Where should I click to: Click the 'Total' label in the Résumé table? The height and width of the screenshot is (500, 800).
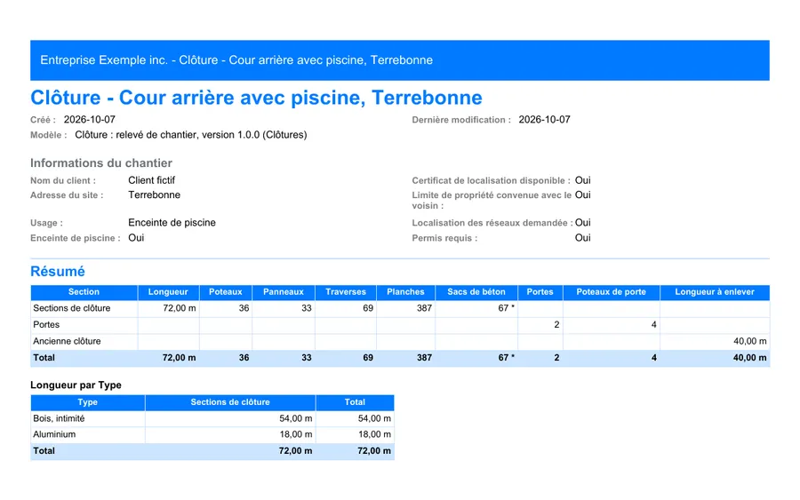click(x=44, y=358)
